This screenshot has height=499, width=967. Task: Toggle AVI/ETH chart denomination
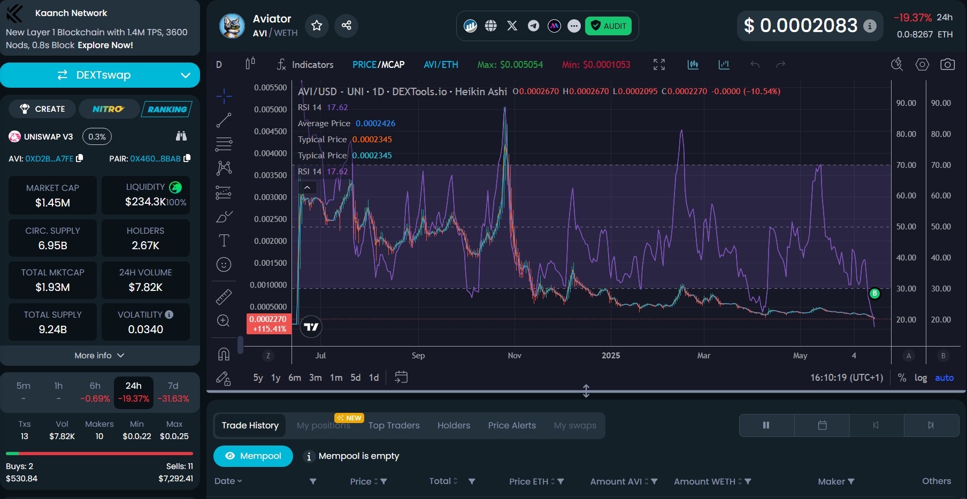point(441,65)
